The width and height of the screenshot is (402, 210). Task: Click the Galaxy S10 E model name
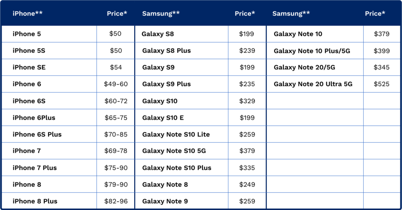tap(163, 118)
